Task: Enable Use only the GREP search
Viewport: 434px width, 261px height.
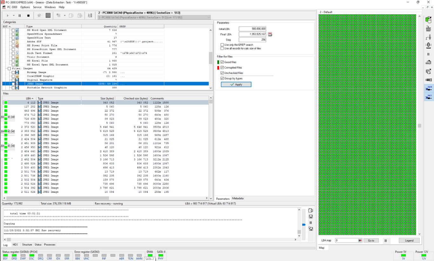Action: pyautogui.click(x=222, y=45)
